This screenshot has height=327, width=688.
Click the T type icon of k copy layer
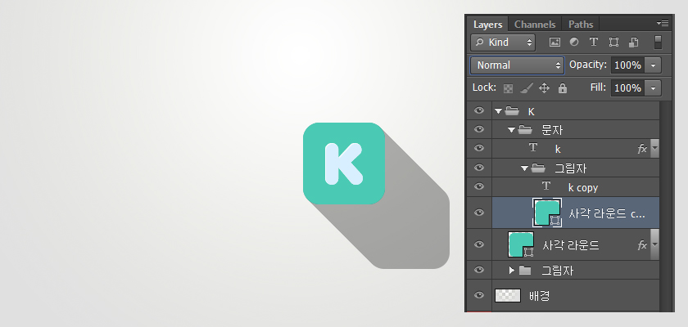546,186
